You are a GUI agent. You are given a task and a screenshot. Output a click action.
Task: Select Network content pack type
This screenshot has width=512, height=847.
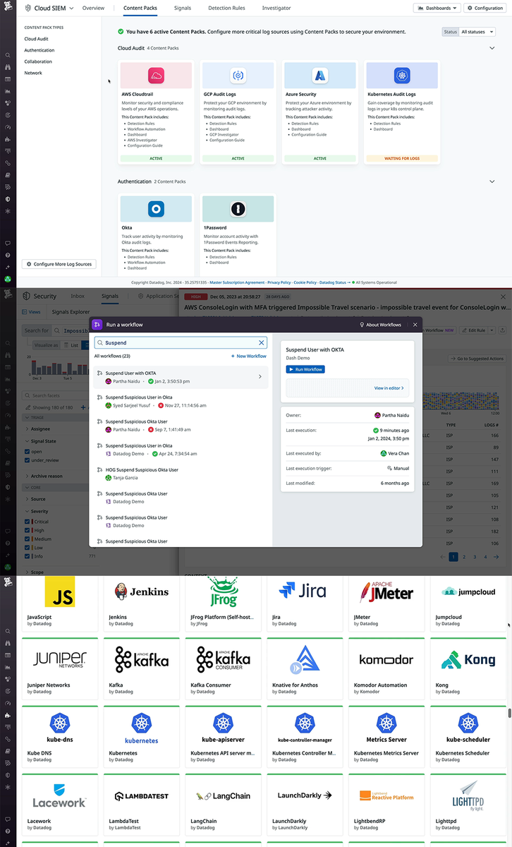(x=33, y=73)
